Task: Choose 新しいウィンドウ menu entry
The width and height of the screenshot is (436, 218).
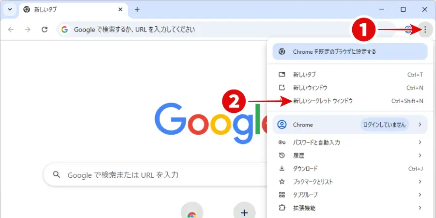Action: coord(350,88)
